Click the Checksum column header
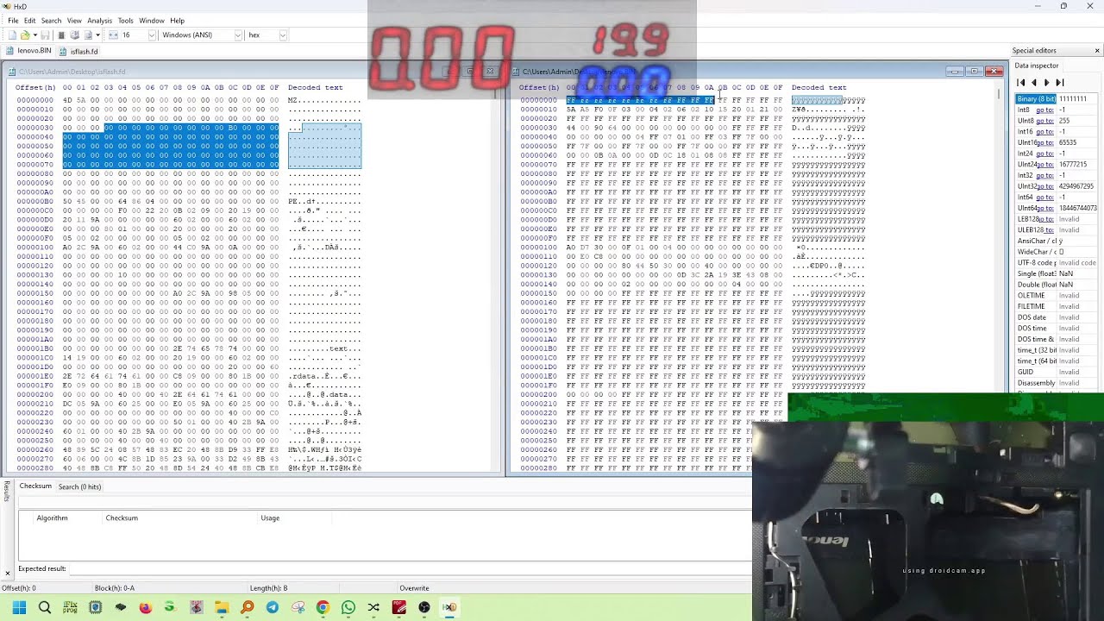Viewport: 1104px width, 621px height. tap(122, 518)
